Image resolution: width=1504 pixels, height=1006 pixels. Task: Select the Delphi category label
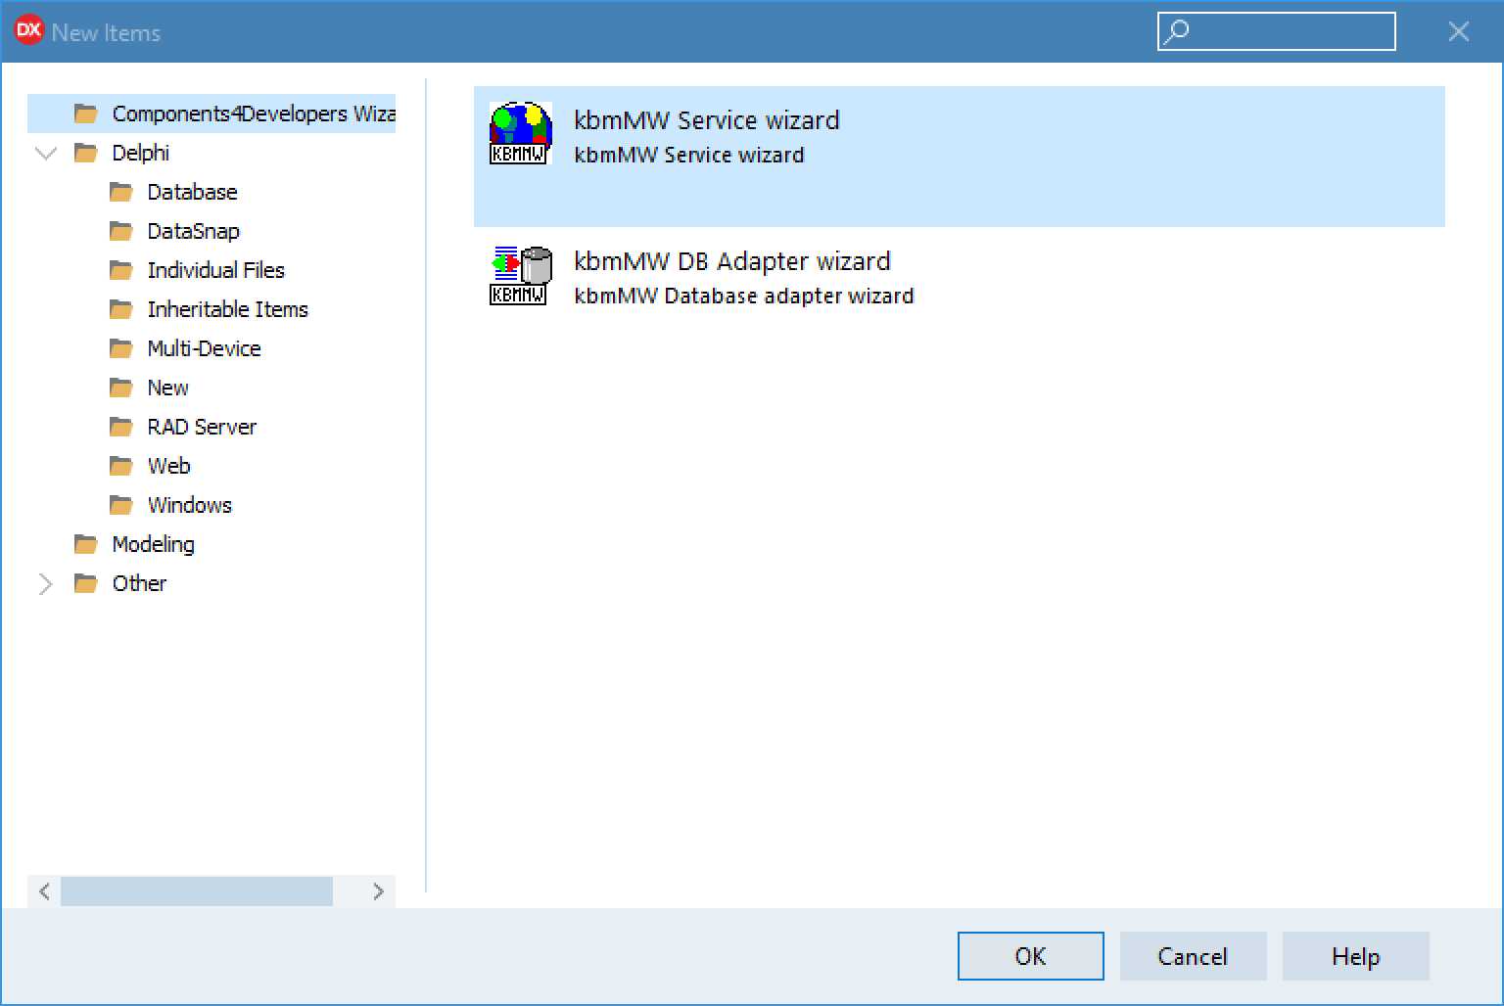pyautogui.click(x=141, y=153)
